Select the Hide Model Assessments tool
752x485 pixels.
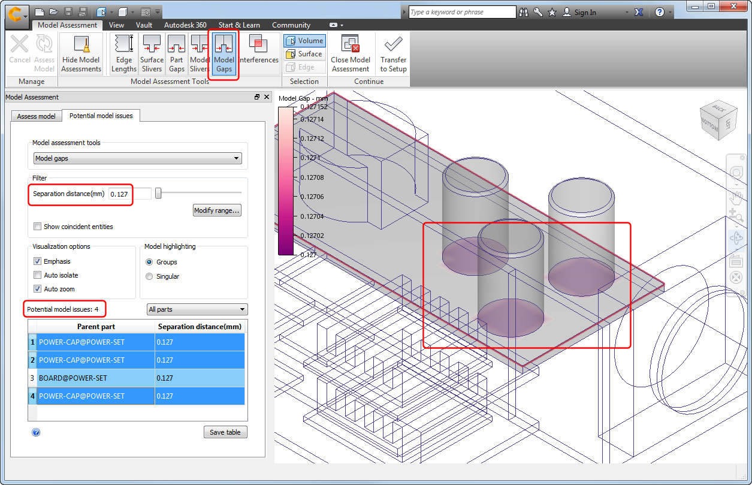click(x=81, y=53)
